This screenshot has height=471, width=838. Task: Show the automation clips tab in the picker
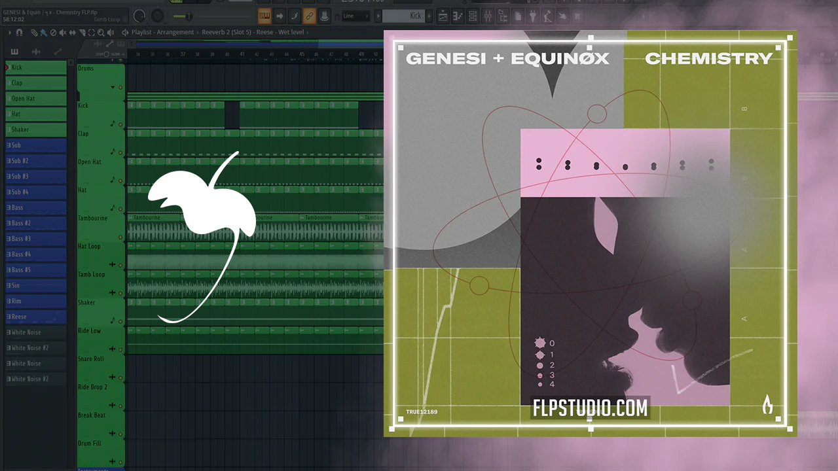(x=58, y=52)
